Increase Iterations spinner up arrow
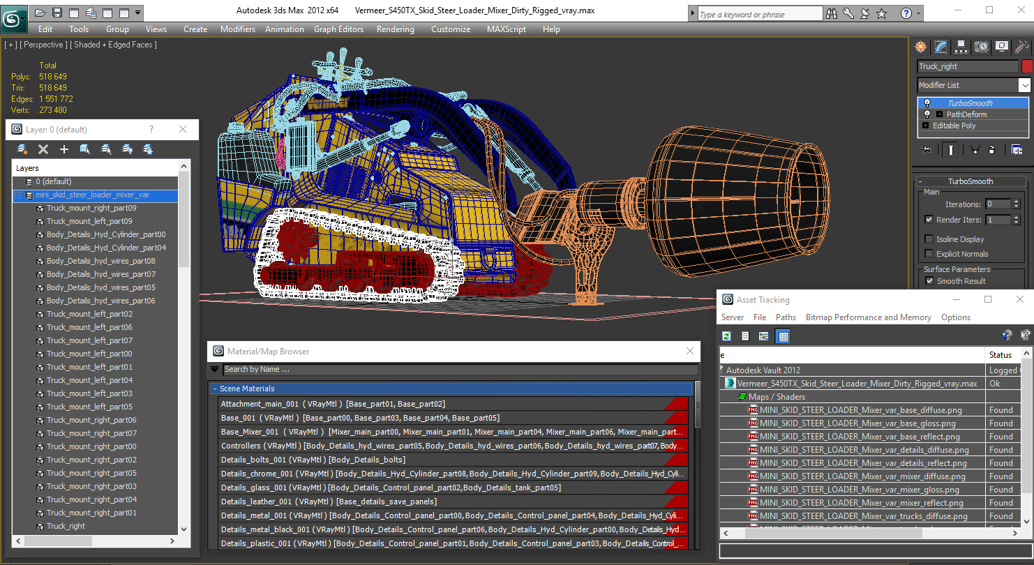The image size is (1034, 565). coord(1015,202)
